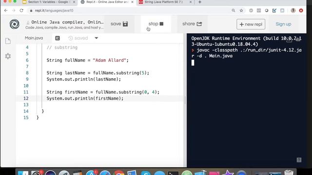Click the save button with floppy icon

(119, 24)
